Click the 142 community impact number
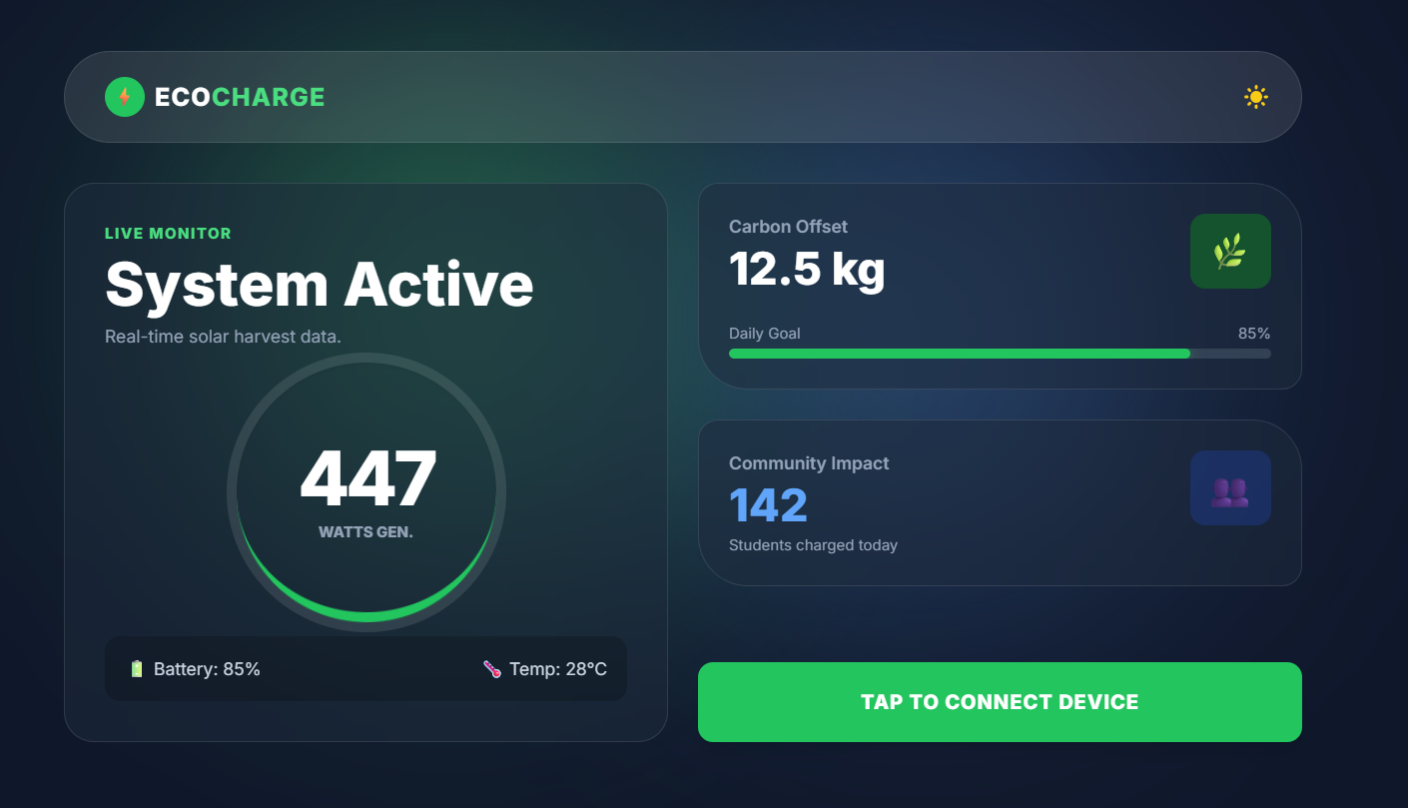1408x808 pixels. 768,505
